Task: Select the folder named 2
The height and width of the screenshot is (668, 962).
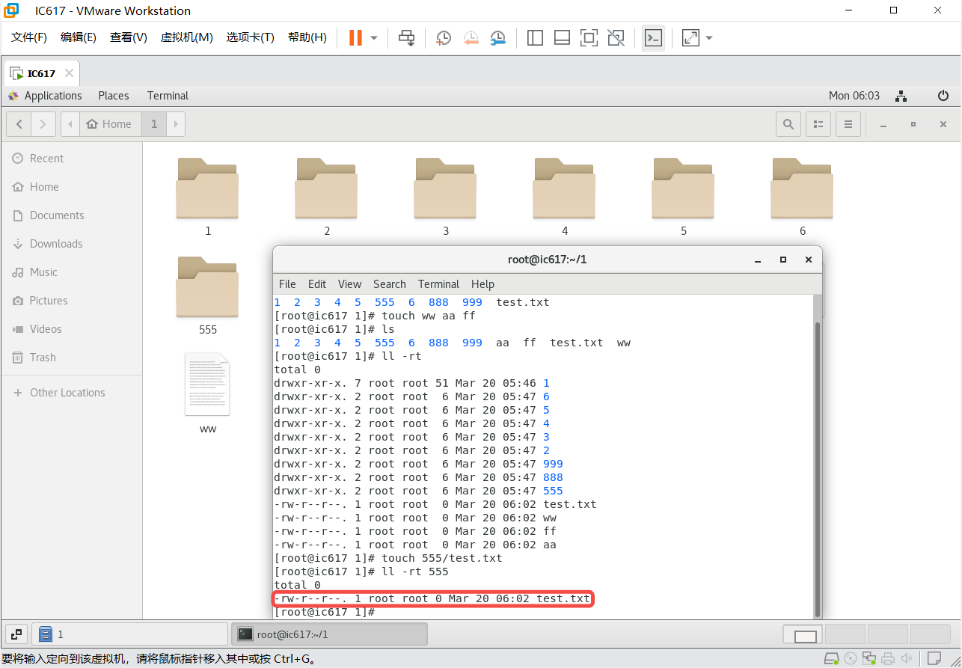Action: (326, 188)
